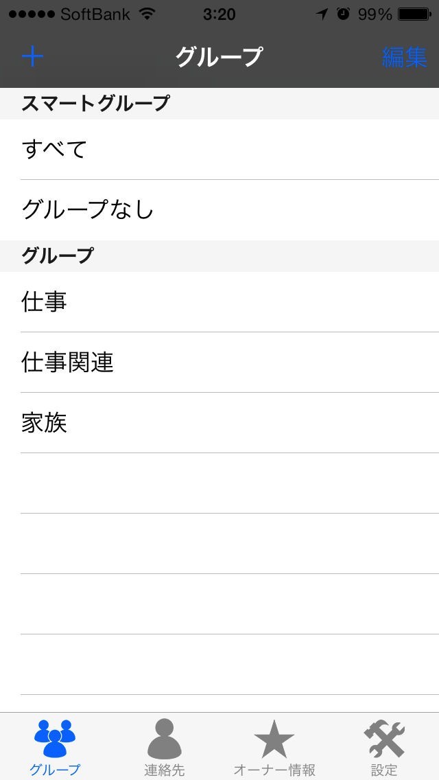Switch to the オーナー情報 tab label
This screenshot has width=439, height=780.
[x=274, y=770]
